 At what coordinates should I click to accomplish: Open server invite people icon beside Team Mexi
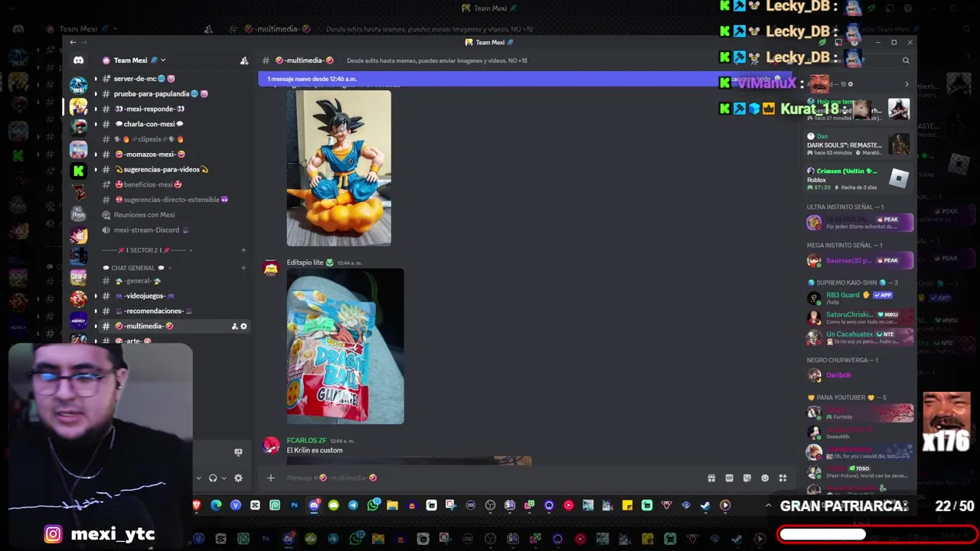pos(244,60)
